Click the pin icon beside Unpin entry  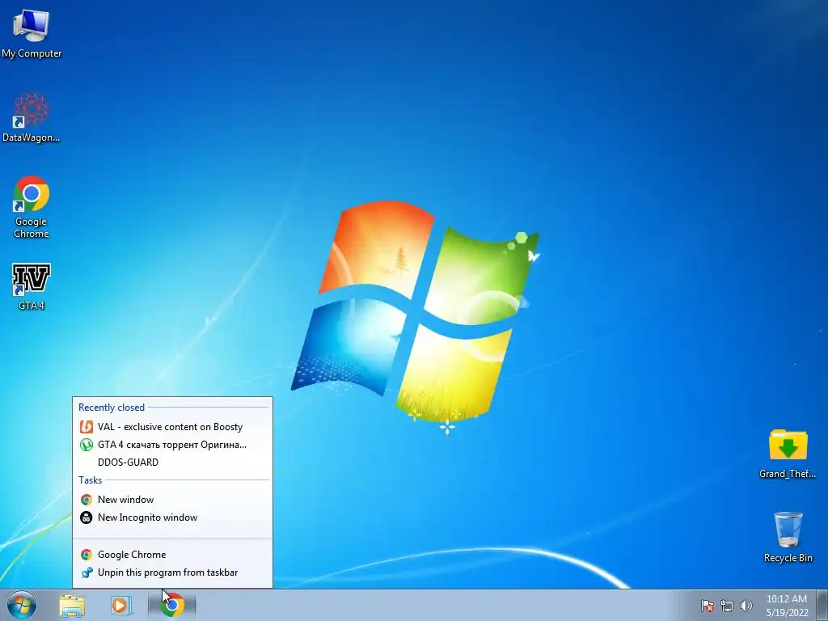click(87, 572)
